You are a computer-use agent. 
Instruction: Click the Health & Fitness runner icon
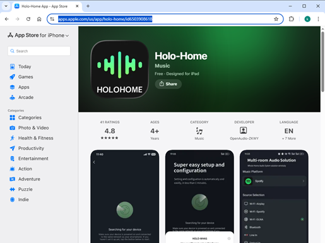13,138
